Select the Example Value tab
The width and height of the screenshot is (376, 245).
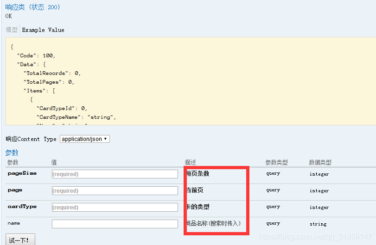(43, 30)
